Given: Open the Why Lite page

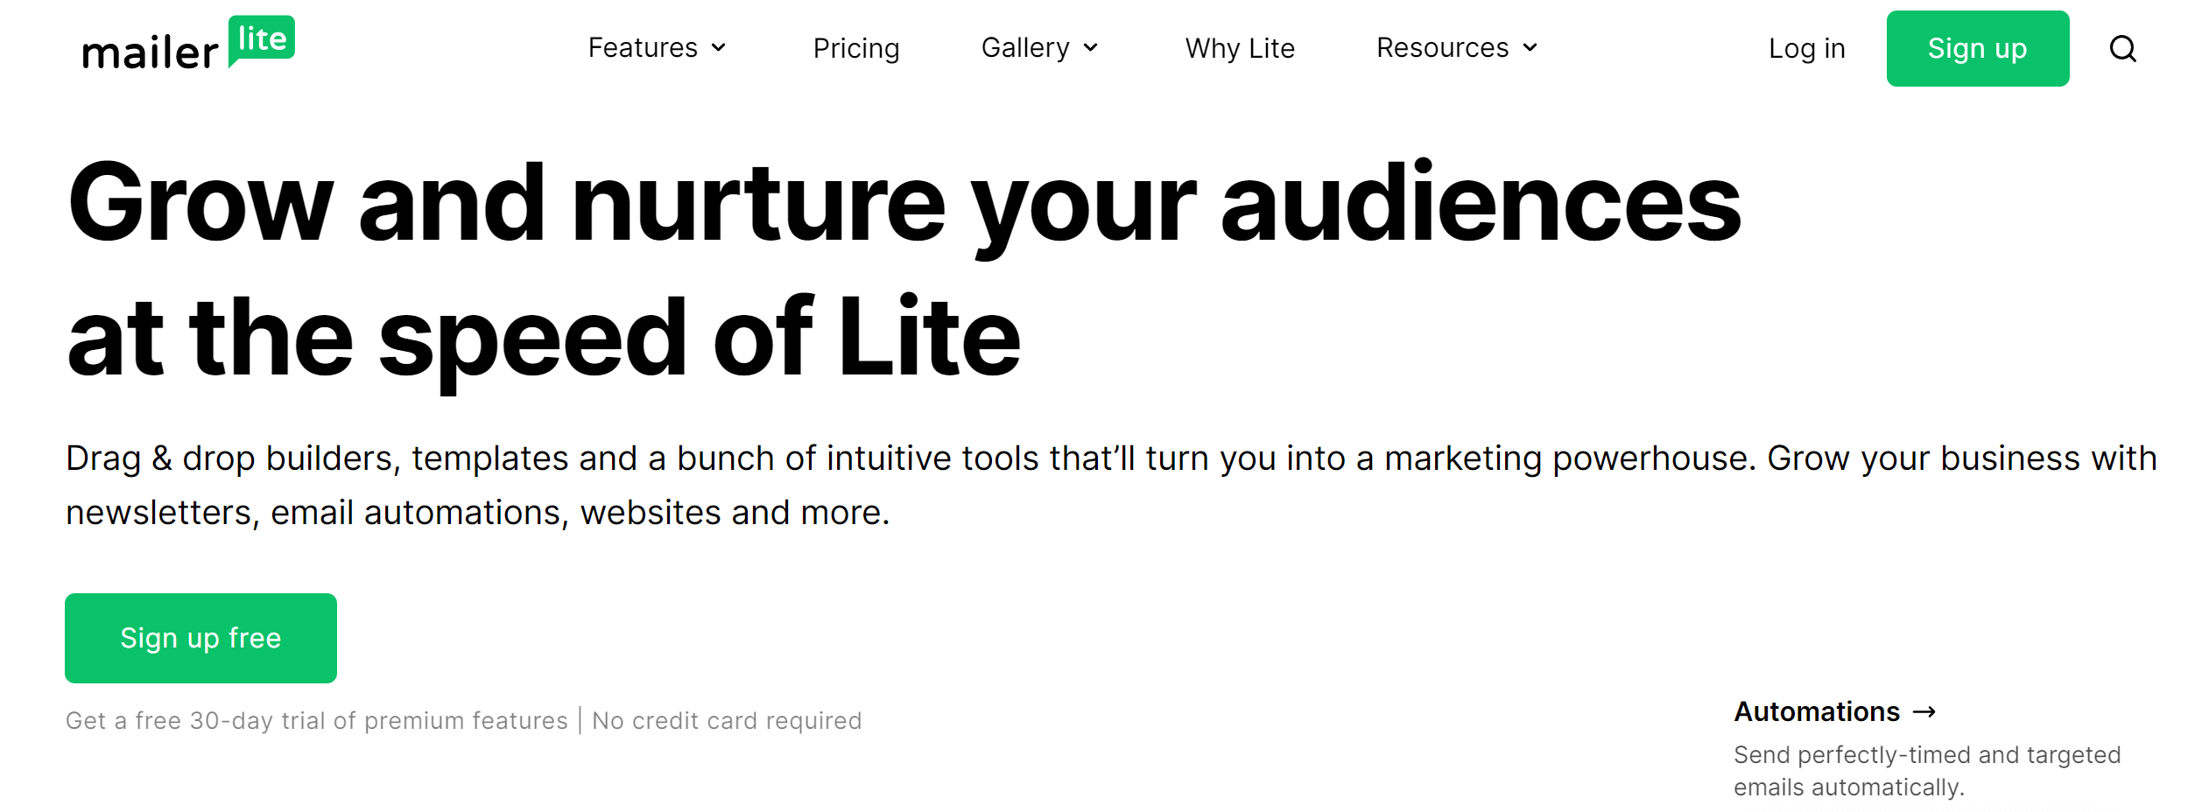Looking at the screenshot, I should (x=1239, y=48).
